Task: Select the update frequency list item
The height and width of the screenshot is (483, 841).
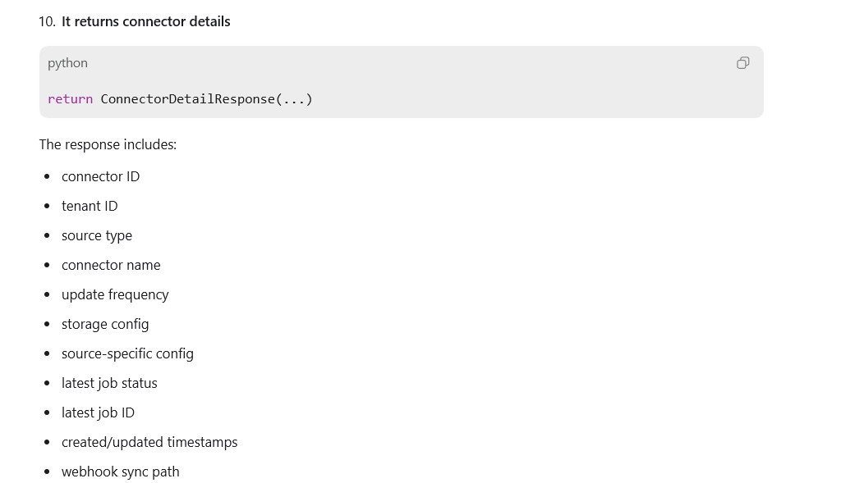Action: (x=115, y=294)
